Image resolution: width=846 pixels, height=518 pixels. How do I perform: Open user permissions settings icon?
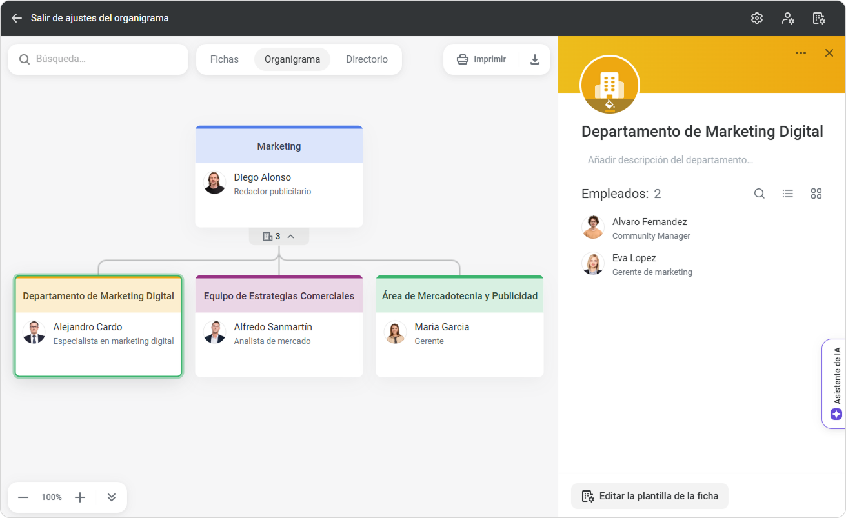point(788,18)
